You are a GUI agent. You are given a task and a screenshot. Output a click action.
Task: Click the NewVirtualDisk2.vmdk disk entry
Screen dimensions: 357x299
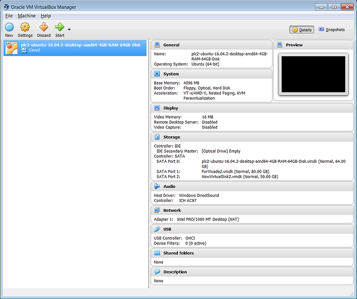240,177
